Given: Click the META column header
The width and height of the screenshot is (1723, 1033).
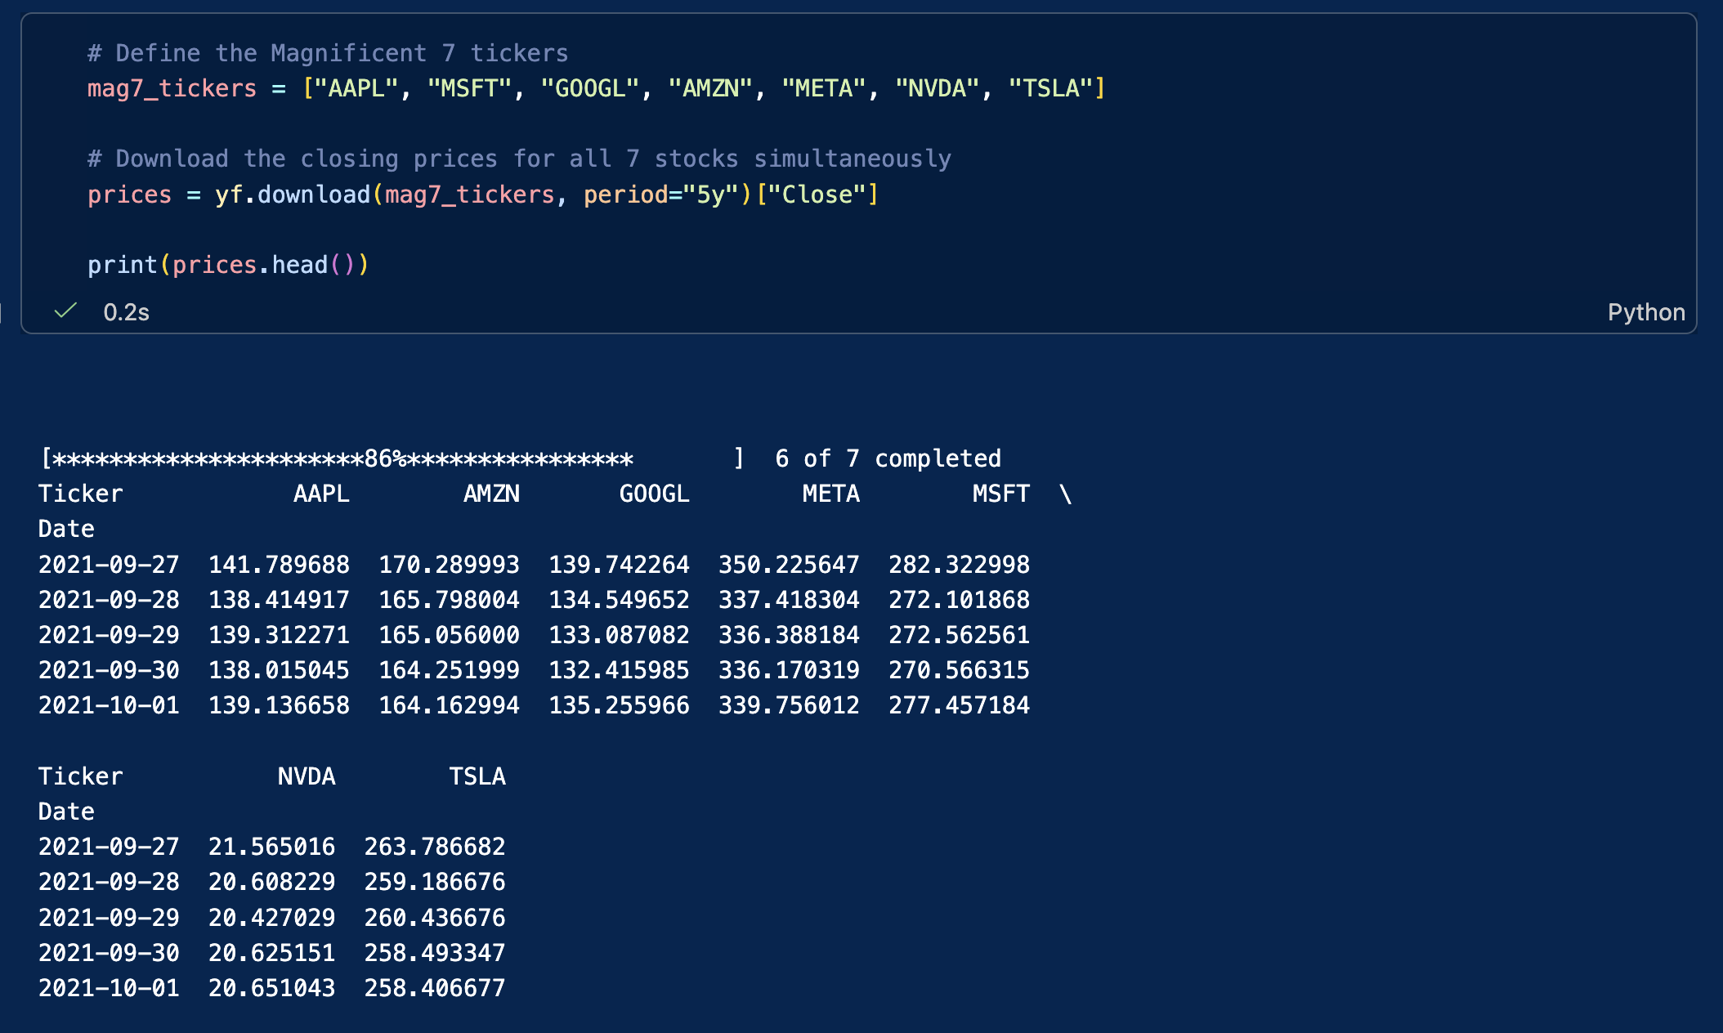Looking at the screenshot, I should (831, 494).
